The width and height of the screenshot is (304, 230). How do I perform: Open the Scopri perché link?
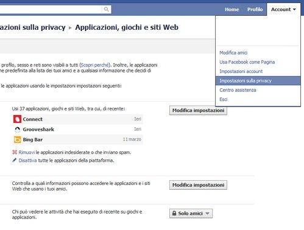point(94,65)
